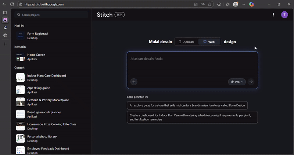Use the Indoor Plan Care dashboard suggestion
Screen dimensions: 294x155
pyautogui.click(x=192, y=117)
